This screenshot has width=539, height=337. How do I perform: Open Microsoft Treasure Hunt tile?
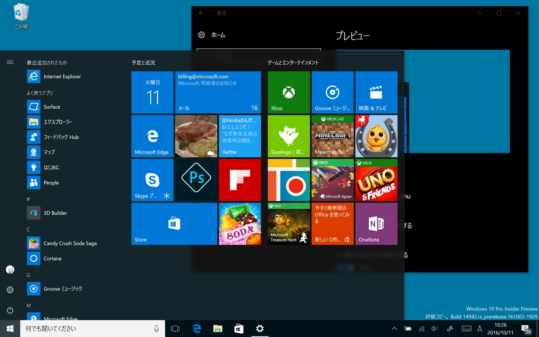point(289,224)
